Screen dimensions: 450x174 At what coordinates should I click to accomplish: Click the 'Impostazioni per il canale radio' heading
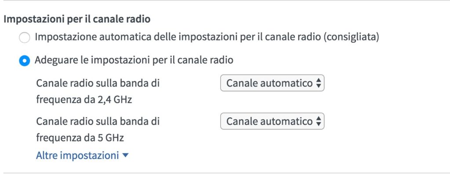point(77,19)
